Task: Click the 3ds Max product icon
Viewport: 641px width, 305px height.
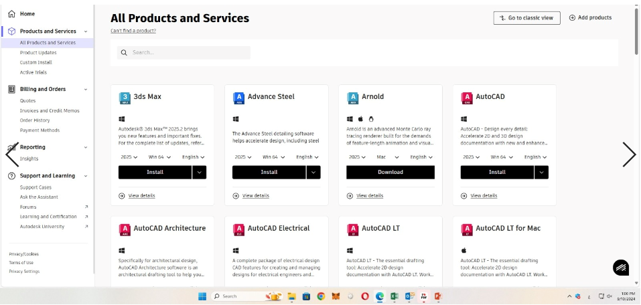Action: point(125,98)
